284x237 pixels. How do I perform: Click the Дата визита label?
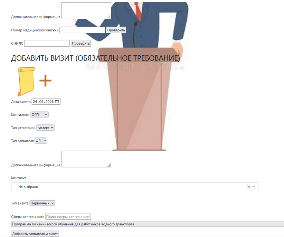21,102
